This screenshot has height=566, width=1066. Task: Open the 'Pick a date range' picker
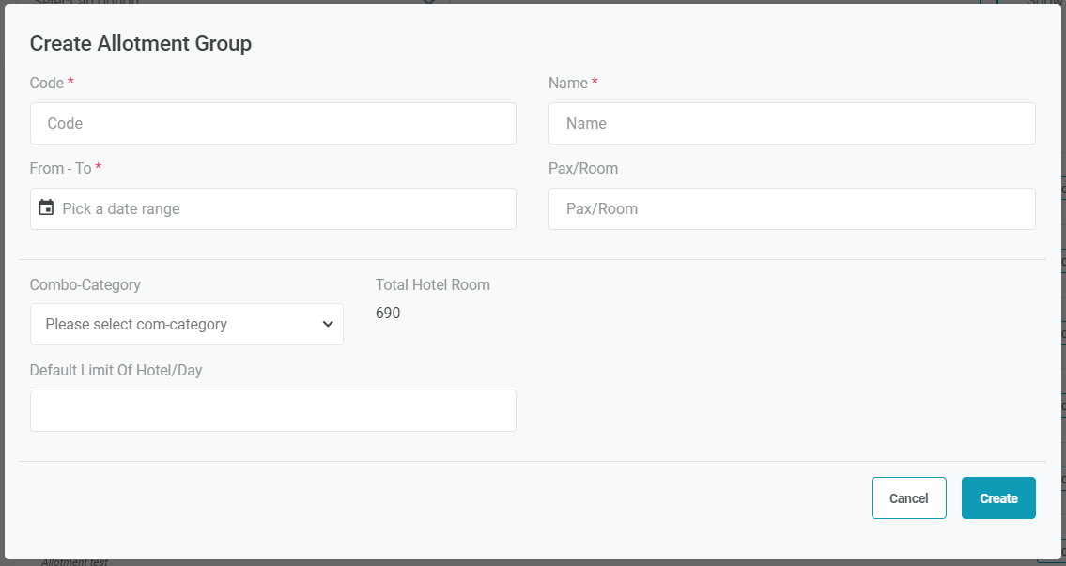[282, 208]
